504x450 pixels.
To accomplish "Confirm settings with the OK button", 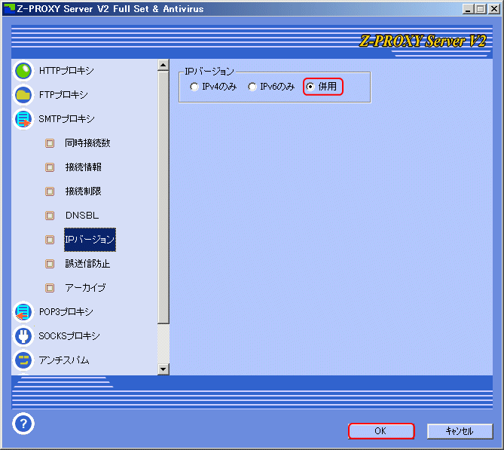I will 381,431.
